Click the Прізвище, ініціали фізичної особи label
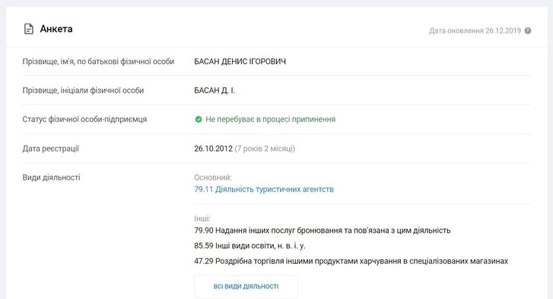 83,91
